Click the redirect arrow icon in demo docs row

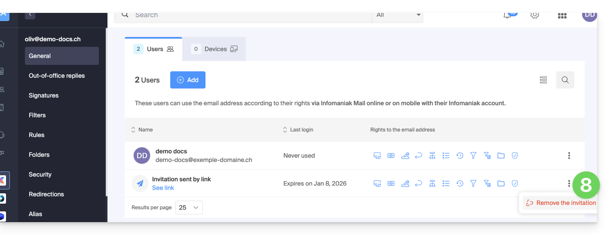coord(418,156)
